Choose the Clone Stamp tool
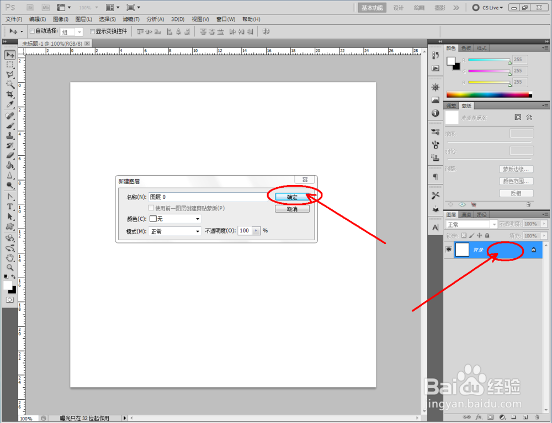Image resolution: width=552 pixels, height=423 pixels. pyautogui.click(x=9, y=136)
